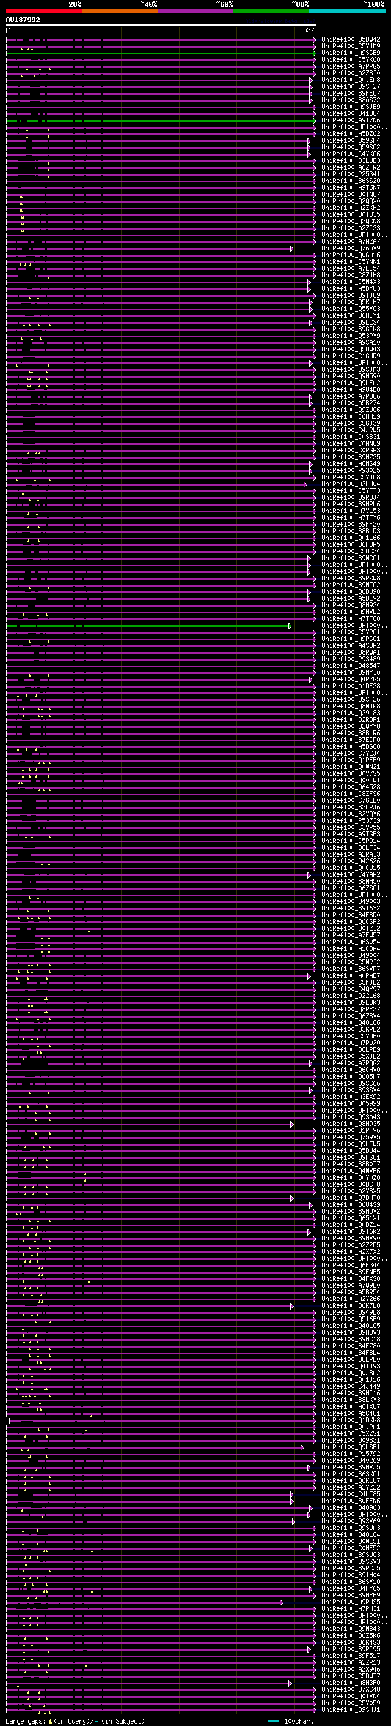Select the UniRef100_Q53PY9 label
391x1726 pixels.
tap(351, 336)
